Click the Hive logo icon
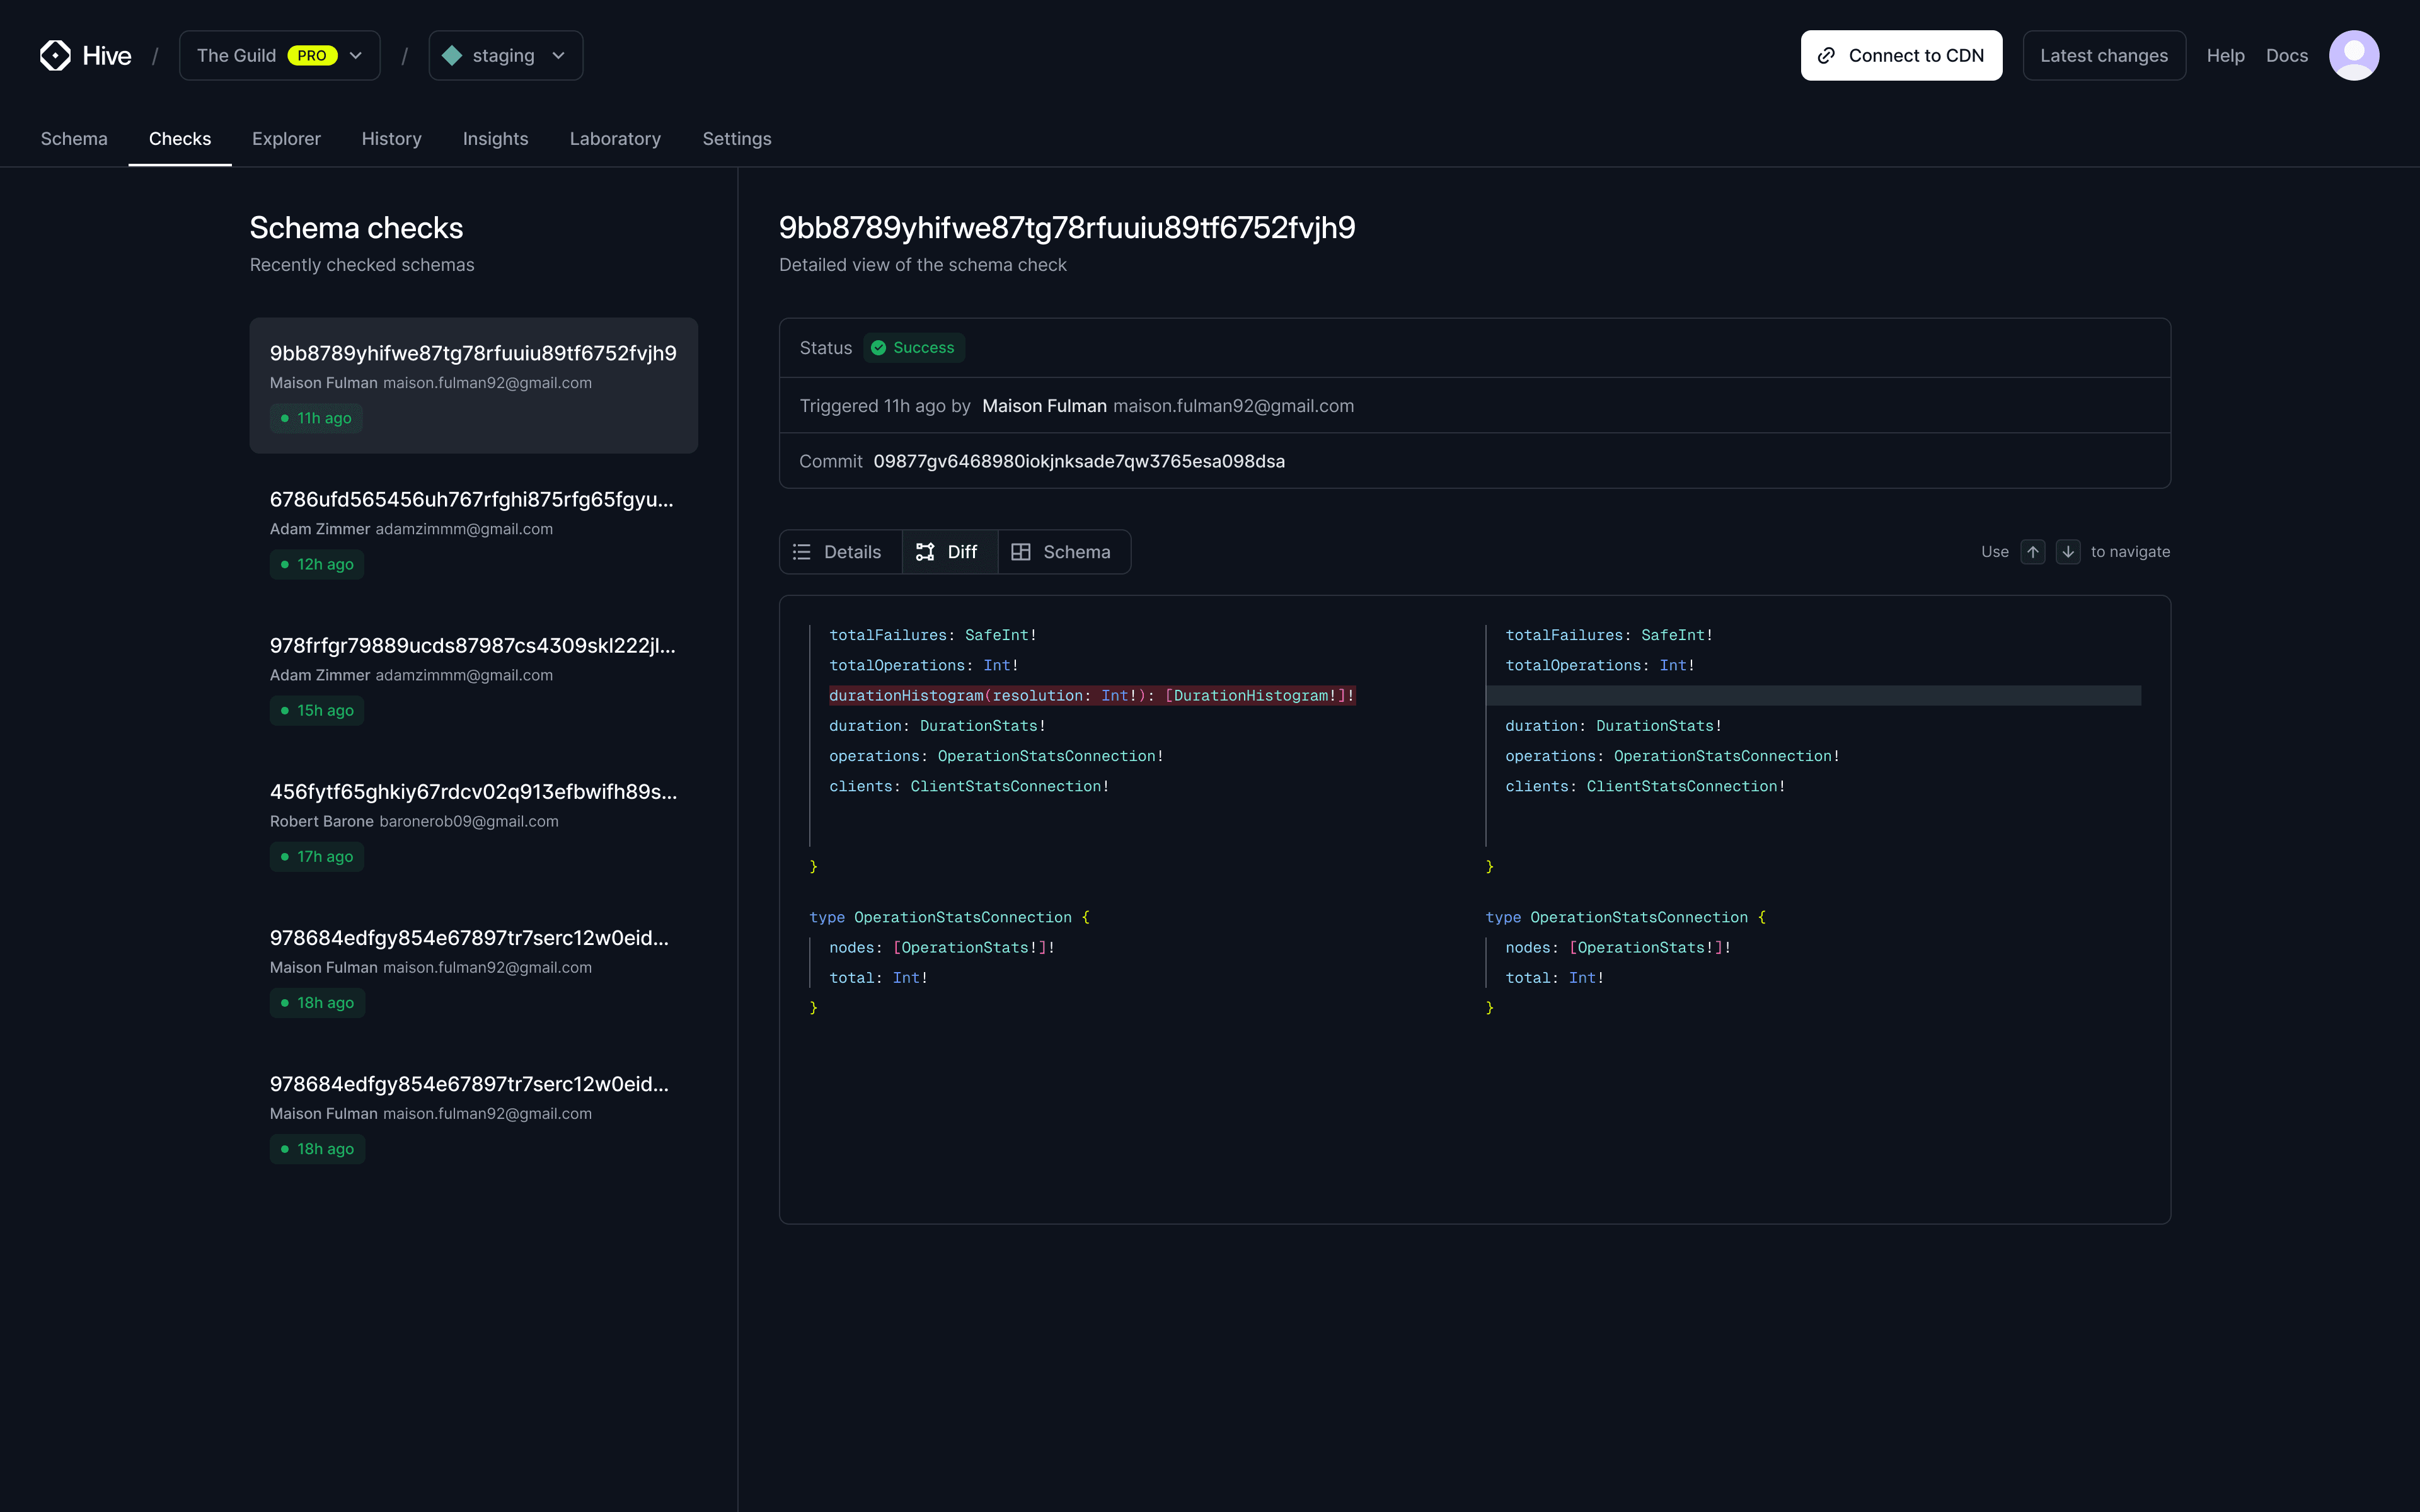This screenshot has width=2420, height=1512. (x=55, y=55)
